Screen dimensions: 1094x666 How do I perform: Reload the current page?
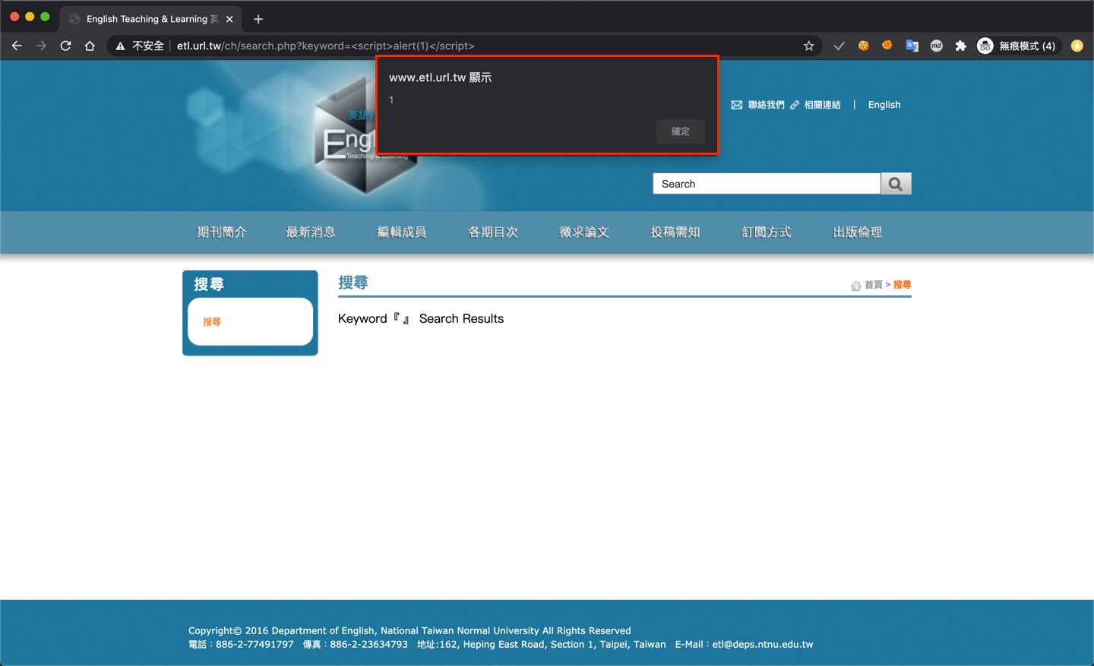(65, 46)
